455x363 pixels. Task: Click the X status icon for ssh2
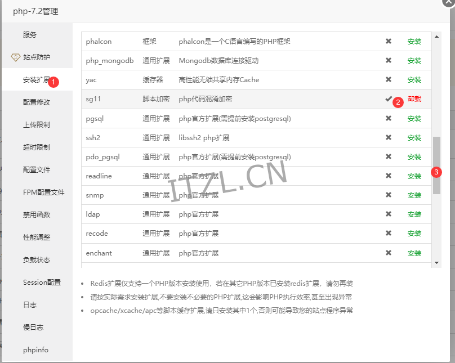[x=388, y=137]
